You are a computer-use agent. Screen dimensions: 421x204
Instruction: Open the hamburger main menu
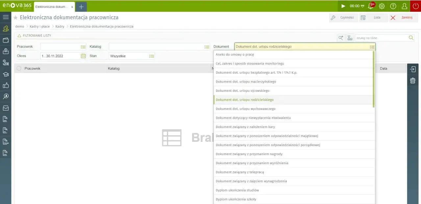6,17
